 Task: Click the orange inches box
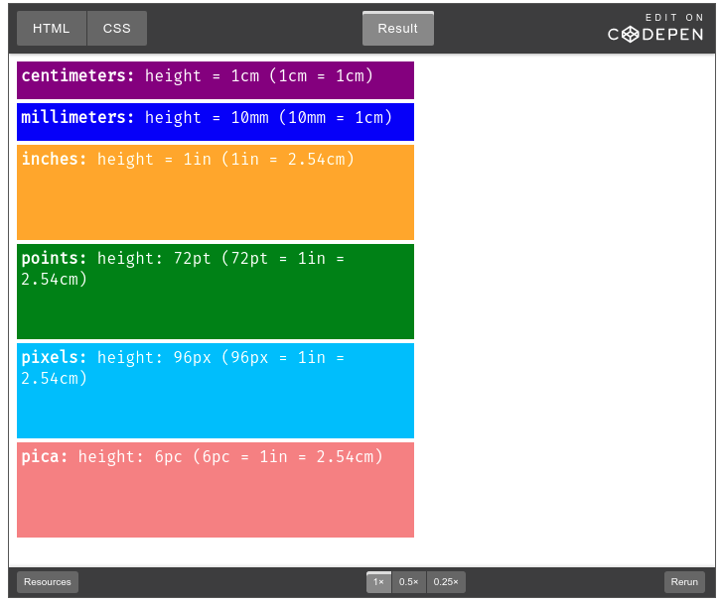pos(216,192)
